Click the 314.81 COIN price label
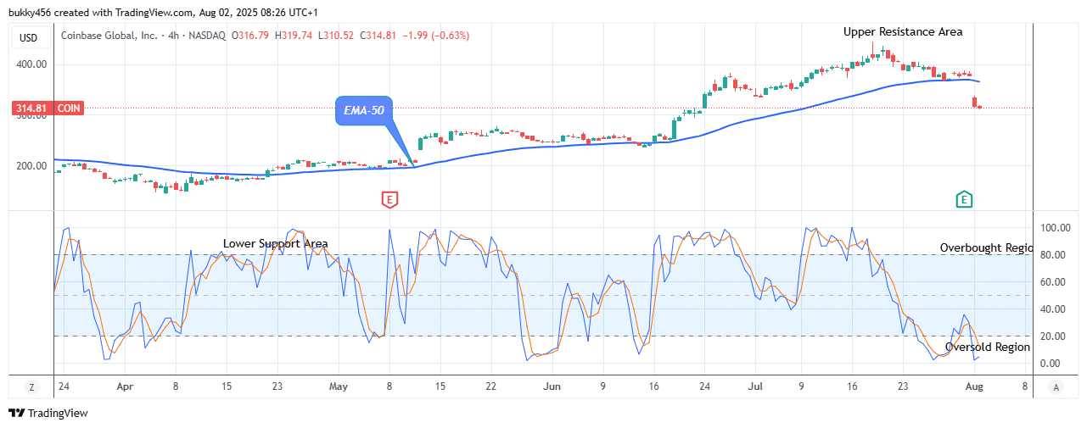This screenshot has height=428, width=1087. point(48,108)
